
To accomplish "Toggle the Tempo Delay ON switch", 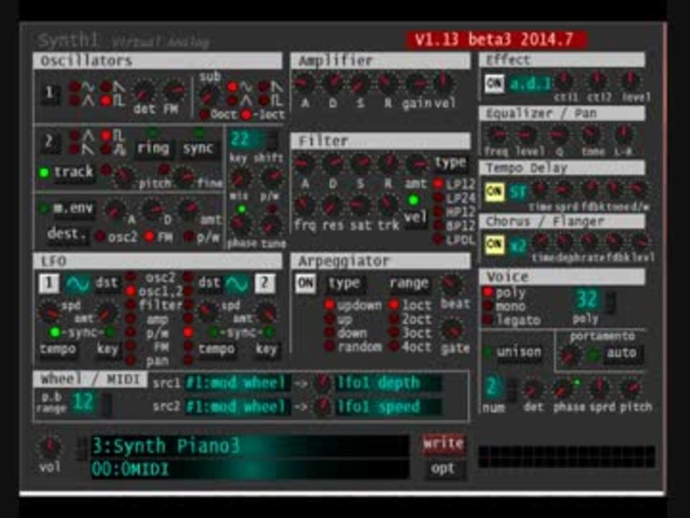I will click(494, 191).
